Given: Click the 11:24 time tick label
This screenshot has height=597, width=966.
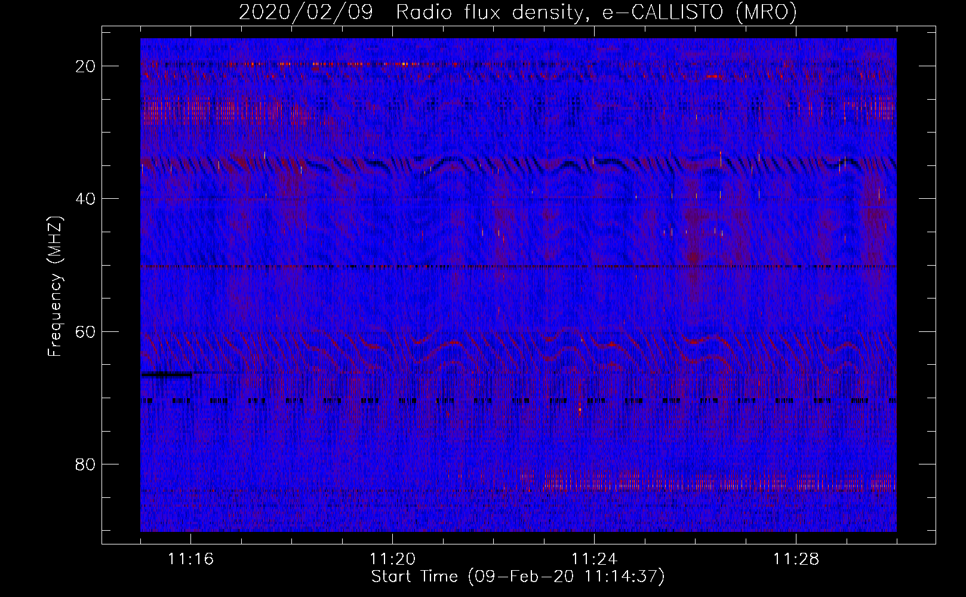Looking at the screenshot, I should coord(594,559).
